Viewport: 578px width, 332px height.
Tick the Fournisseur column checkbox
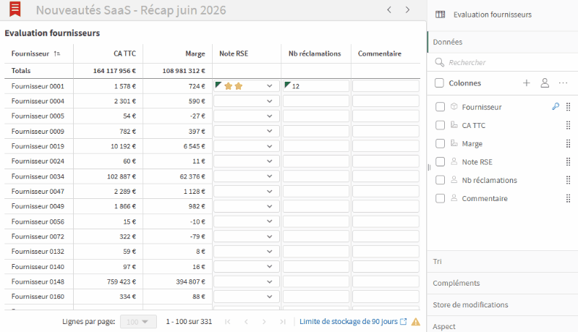tap(440, 107)
